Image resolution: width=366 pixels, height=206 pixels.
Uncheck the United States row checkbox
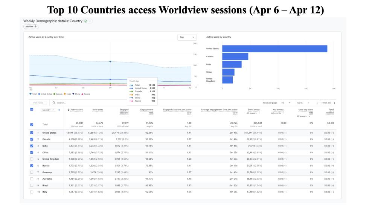[x=32, y=133]
